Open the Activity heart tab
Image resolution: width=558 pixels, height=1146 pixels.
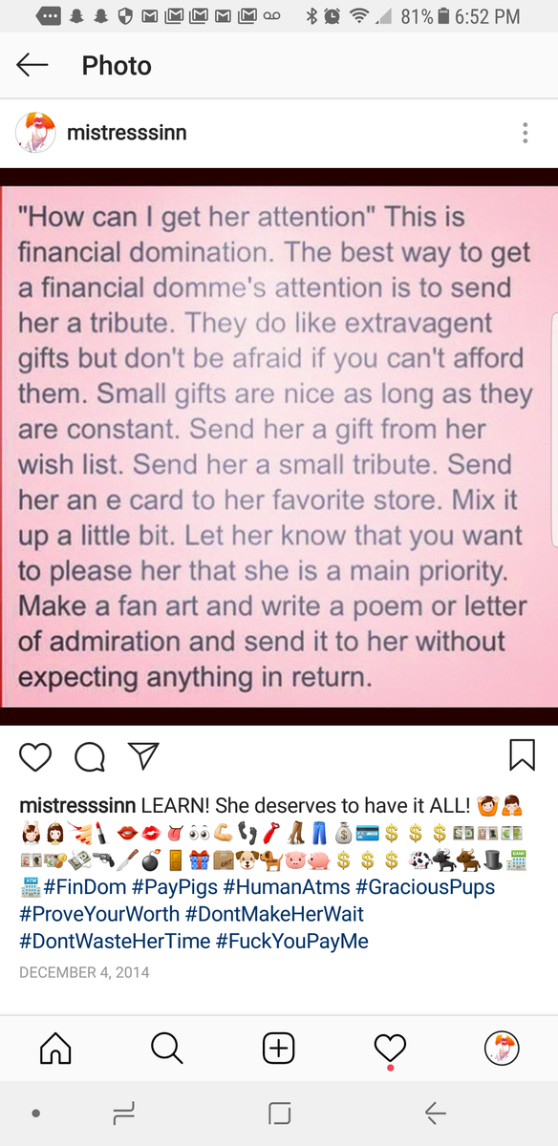390,1049
